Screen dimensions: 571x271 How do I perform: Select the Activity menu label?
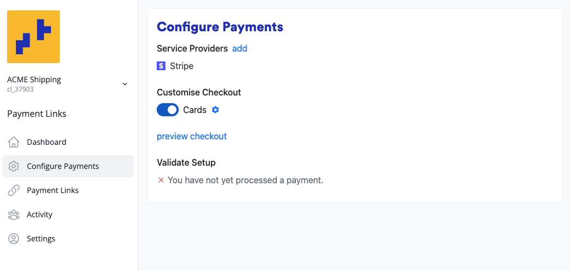(x=39, y=214)
